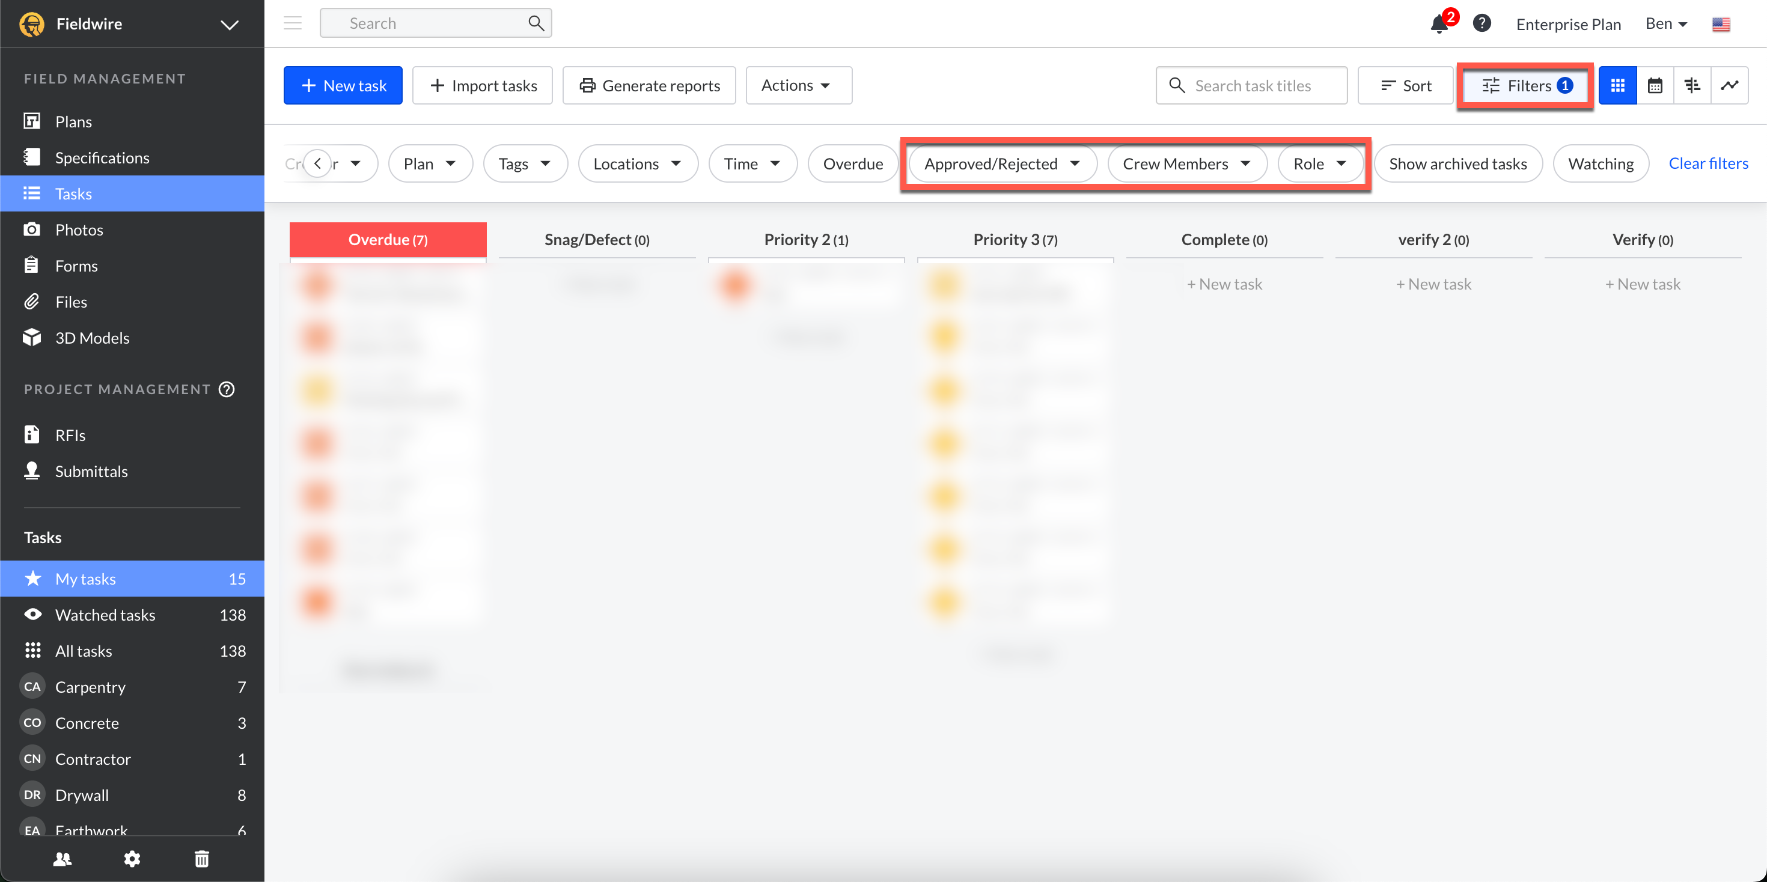Switch to calendar view
Viewport: 1767px width, 882px height.
point(1655,86)
